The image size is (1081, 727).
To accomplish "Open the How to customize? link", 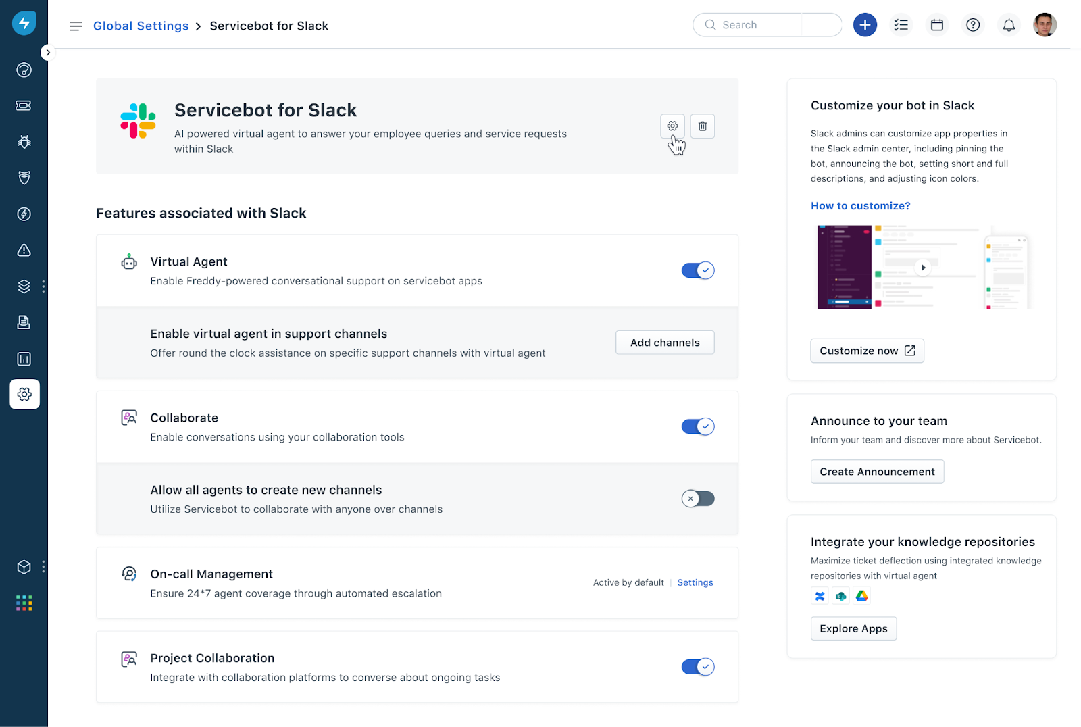I will [x=861, y=206].
